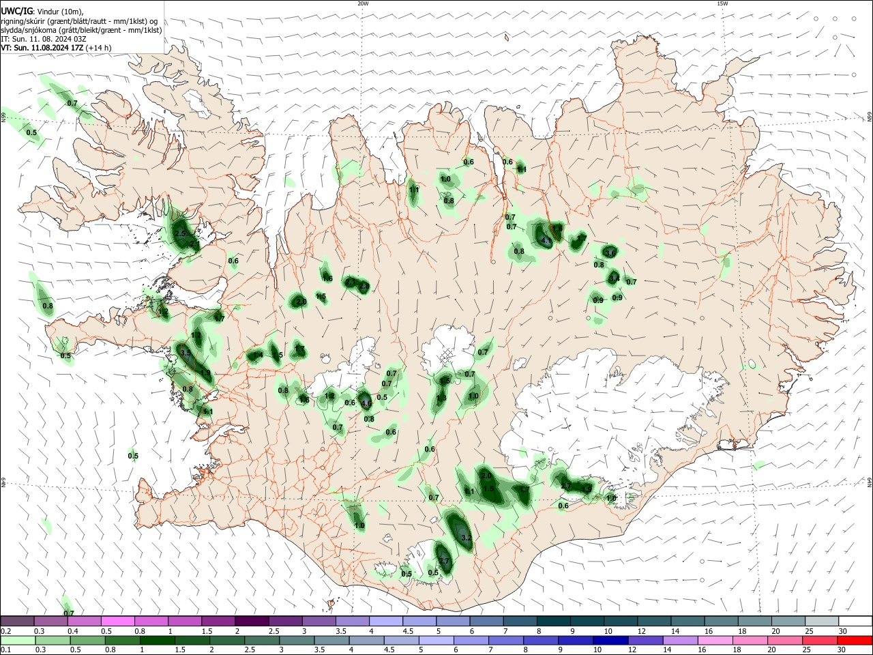Select the 10–12 dark blue rain swatch
The image size is (873, 655).
(609, 640)
